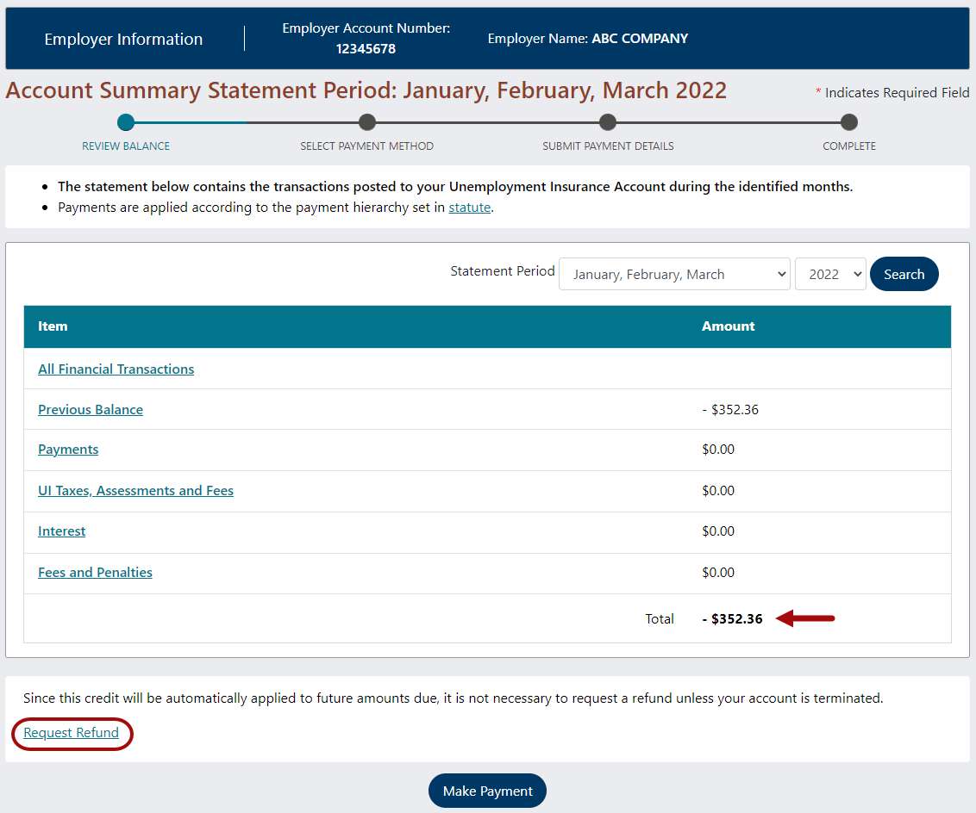Open the Request Refund link
Image resolution: width=976 pixels, height=813 pixels.
click(x=72, y=733)
